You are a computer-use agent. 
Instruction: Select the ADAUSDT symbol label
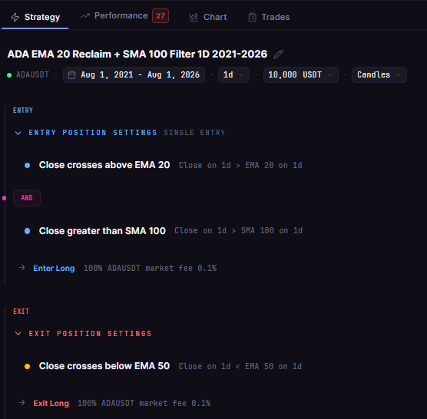click(x=32, y=75)
